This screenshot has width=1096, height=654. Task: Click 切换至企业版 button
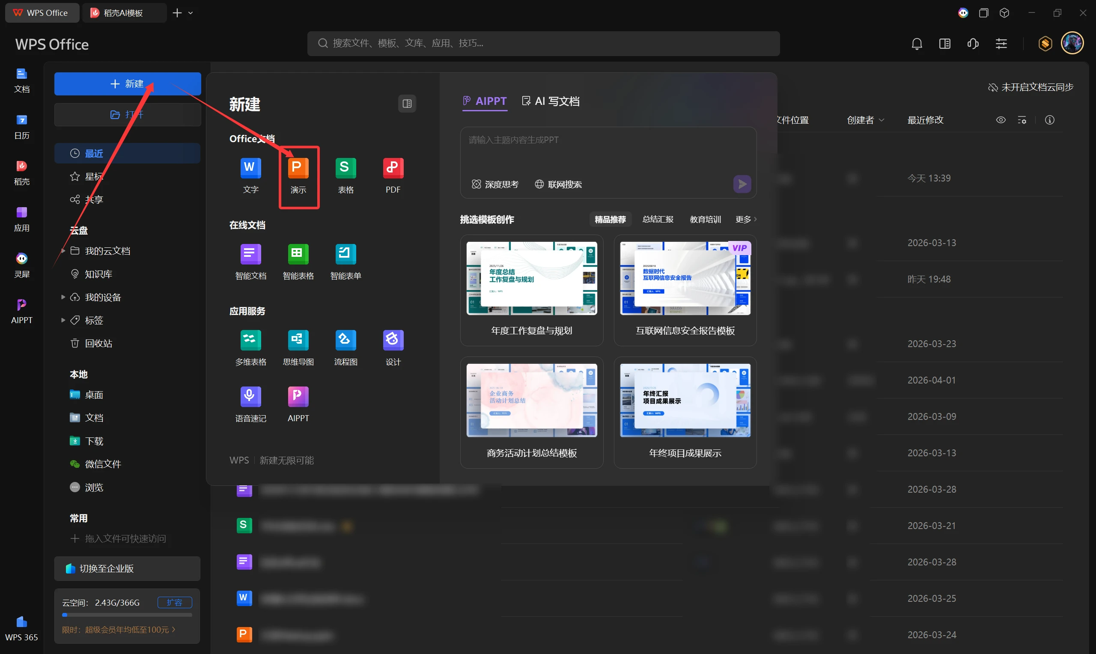tap(127, 568)
